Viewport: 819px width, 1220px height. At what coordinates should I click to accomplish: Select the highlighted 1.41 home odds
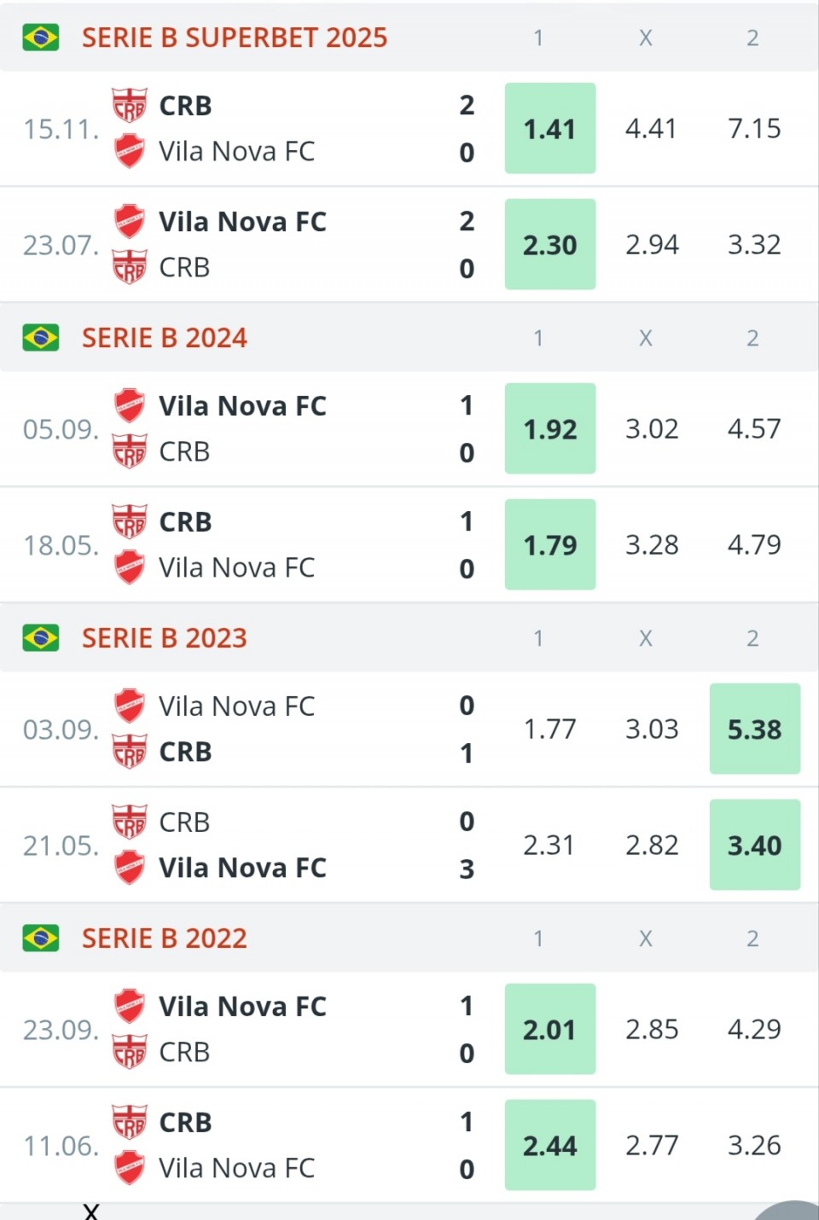(550, 129)
